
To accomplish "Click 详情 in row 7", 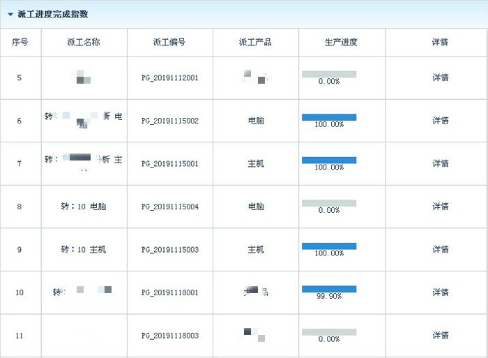I will coord(440,163).
